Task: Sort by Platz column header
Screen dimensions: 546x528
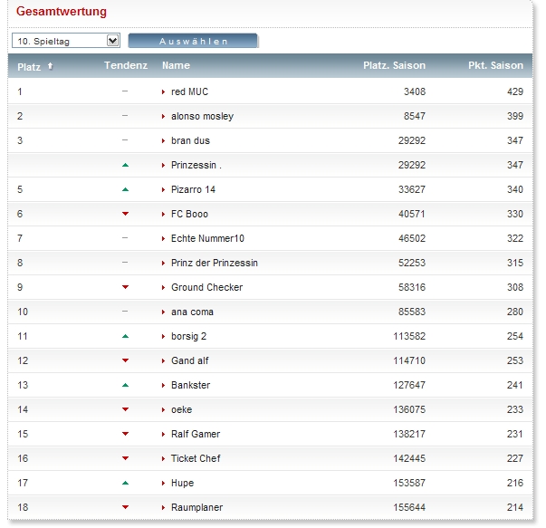Action: point(28,66)
